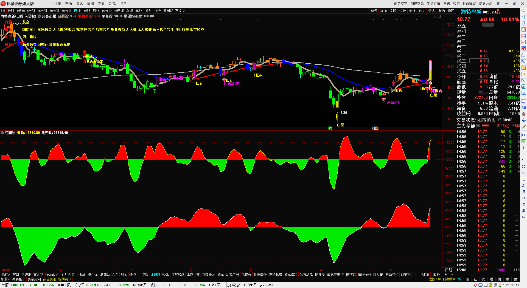This screenshot has width=527, height=288.
Task: Click the skin theme shirt icon
Action: tap(498, 4)
